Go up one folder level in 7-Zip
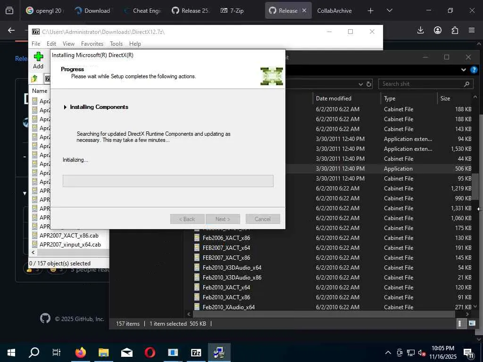Image resolution: width=483 pixels, height=362 pixels. click(x=34, y=79)
